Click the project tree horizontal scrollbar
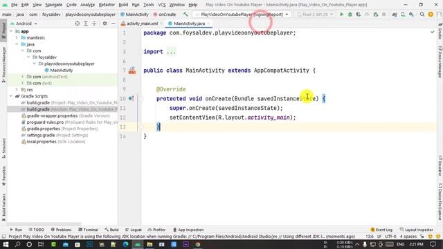Screen dimensions: 443x249 click(x=44, y=224)
